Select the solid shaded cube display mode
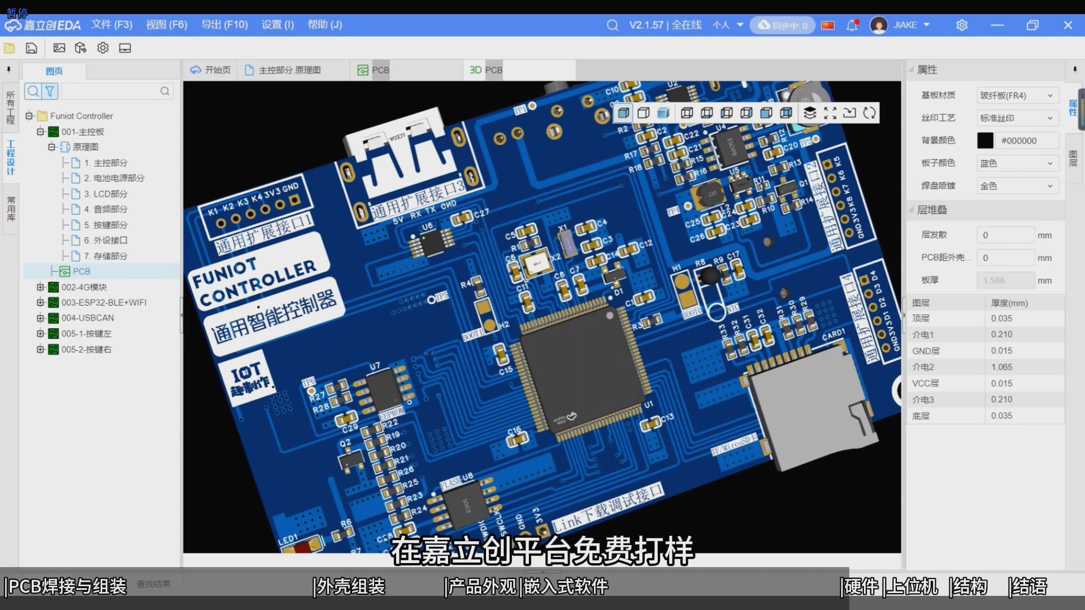Image resolution: width=1085 pixels, height=610 pixels. (623, 113)
